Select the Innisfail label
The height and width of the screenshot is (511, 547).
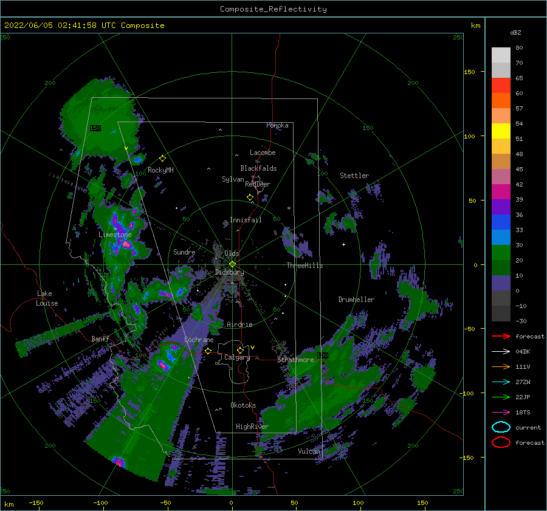pos(246,220)
